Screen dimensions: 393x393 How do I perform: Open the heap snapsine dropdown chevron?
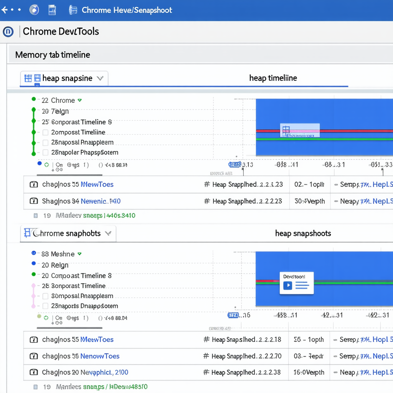point(100,78)
